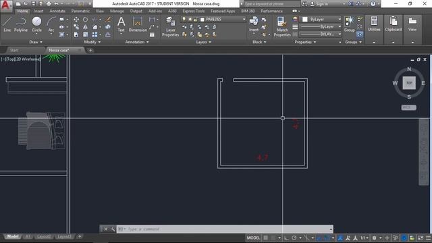Select the Dimension tool
This screenshot has width=432, height=243.
[x=138, y=24]
